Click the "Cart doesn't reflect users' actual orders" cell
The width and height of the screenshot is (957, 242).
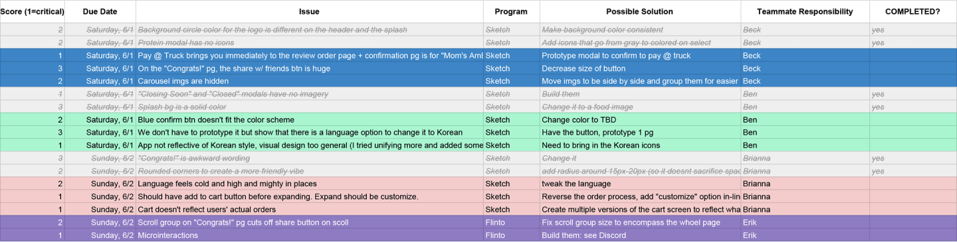pos(310,210)
